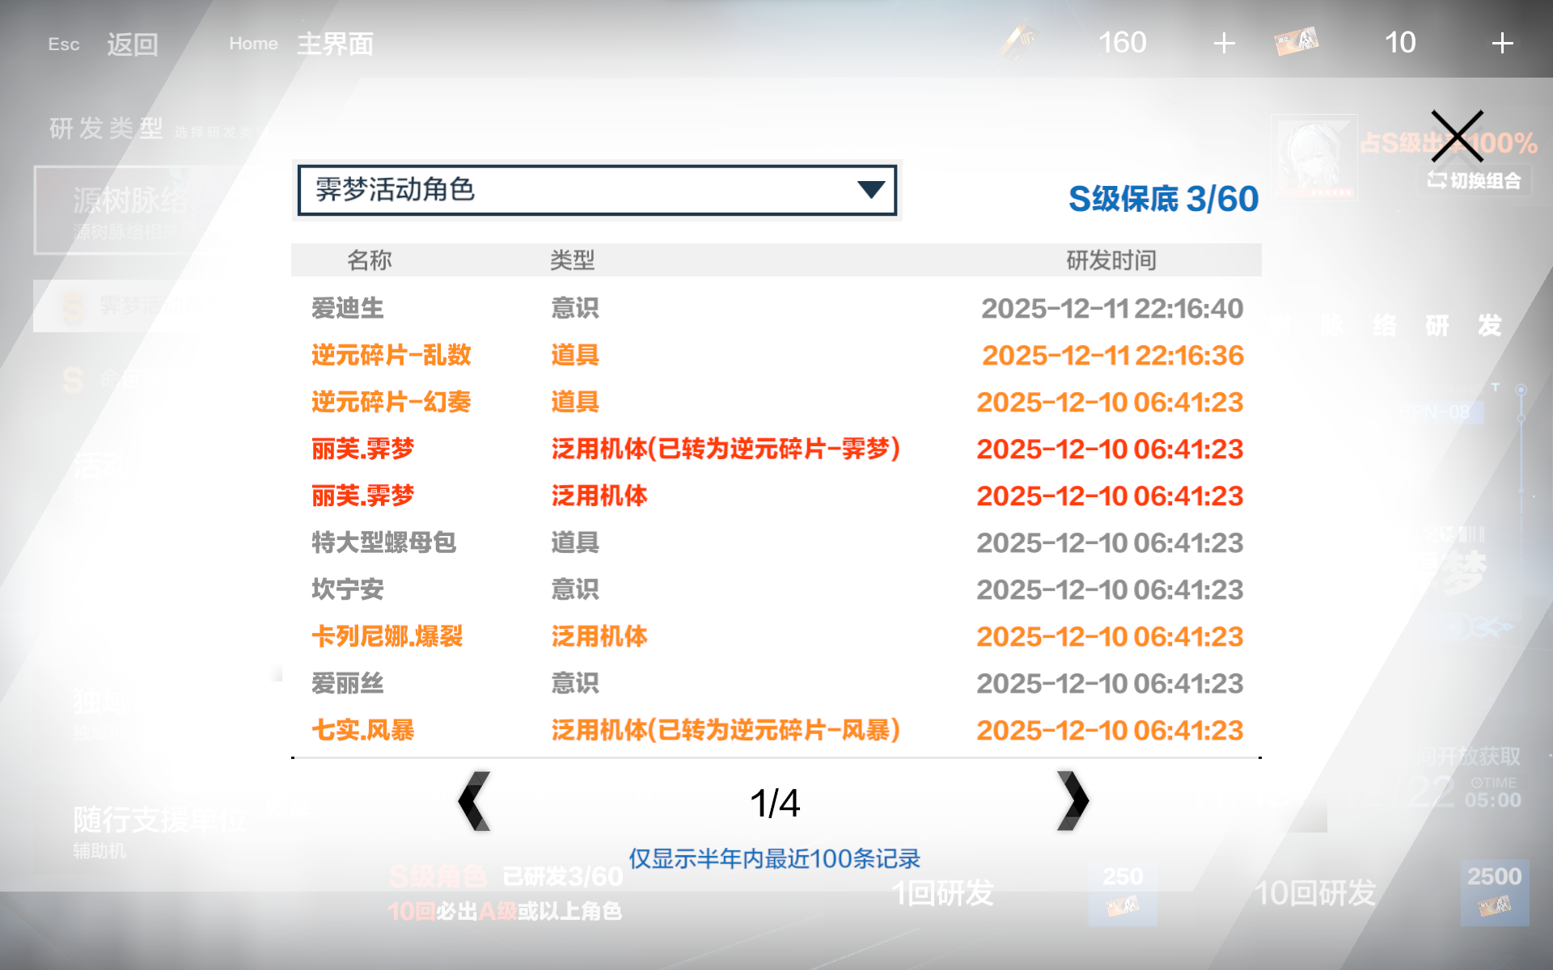The image size is (1553, 970).
Task: Click the 名称 column header
Action: [369, 260]
